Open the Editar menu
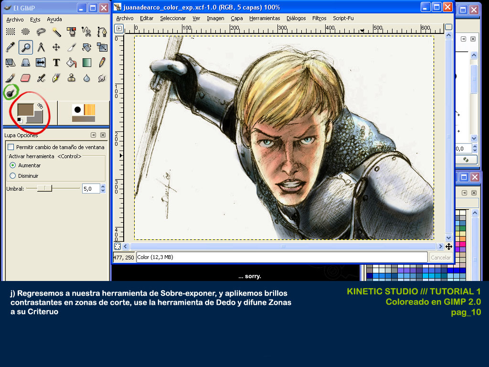Viewport: 489px width, 367px height. (147, 19)
